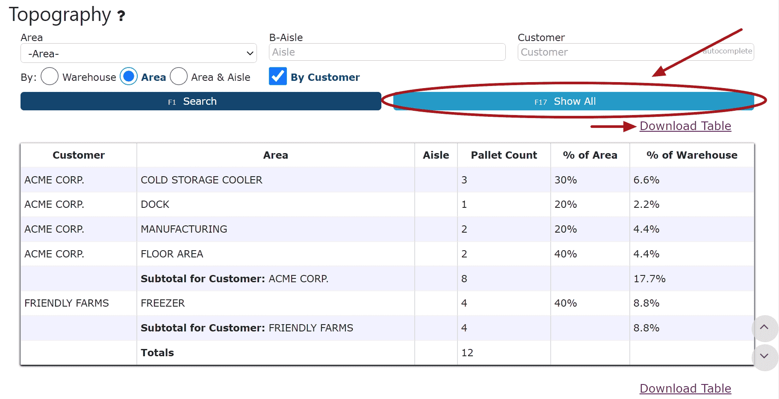
Task: Click the % of Area column header
Action: tap(590, 155)
